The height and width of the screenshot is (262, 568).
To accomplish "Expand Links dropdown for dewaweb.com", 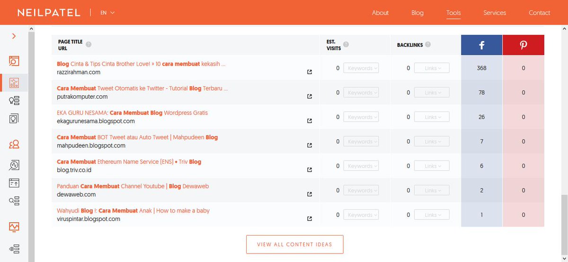I will pyautogui.click(x=432, y=190).
